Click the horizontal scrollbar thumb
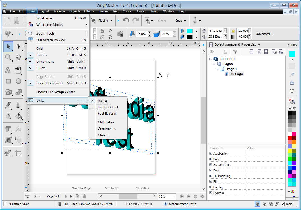 (128, 196)
